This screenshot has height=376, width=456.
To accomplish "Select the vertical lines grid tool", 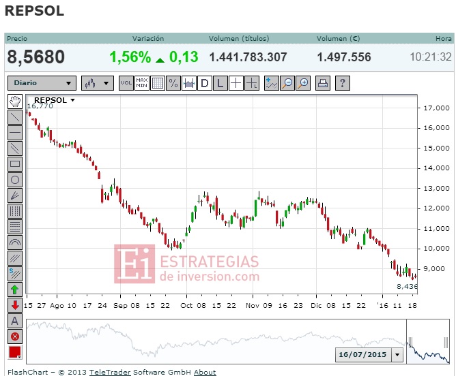I will coord(15,211).
